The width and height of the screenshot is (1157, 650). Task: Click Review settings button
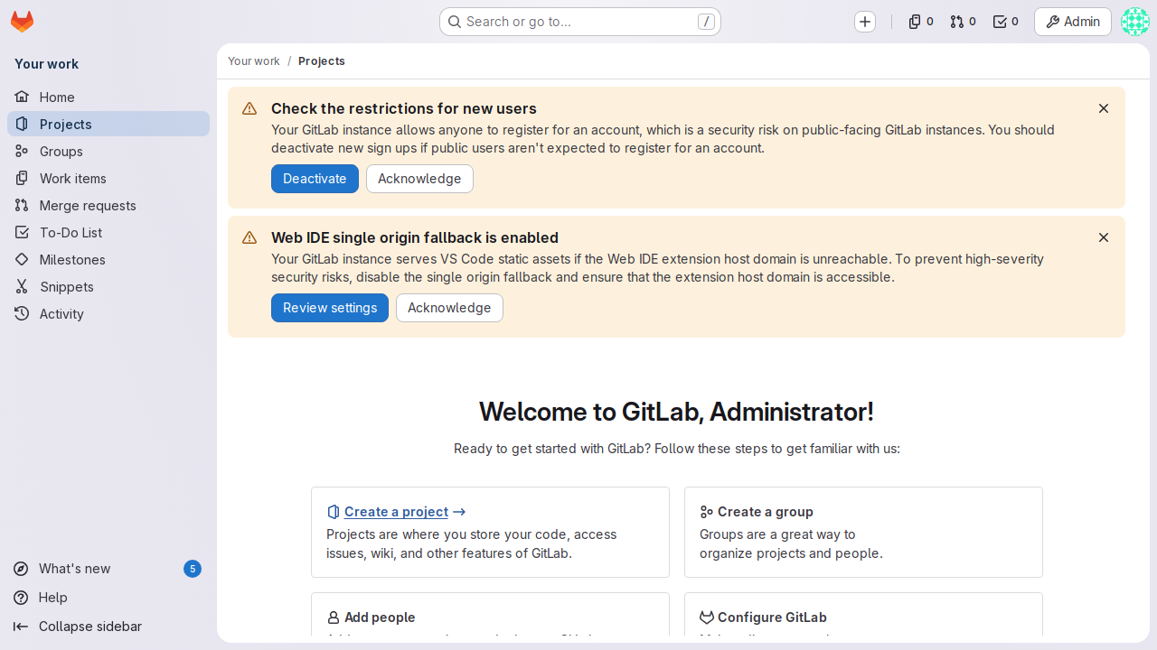click(330, 308)
